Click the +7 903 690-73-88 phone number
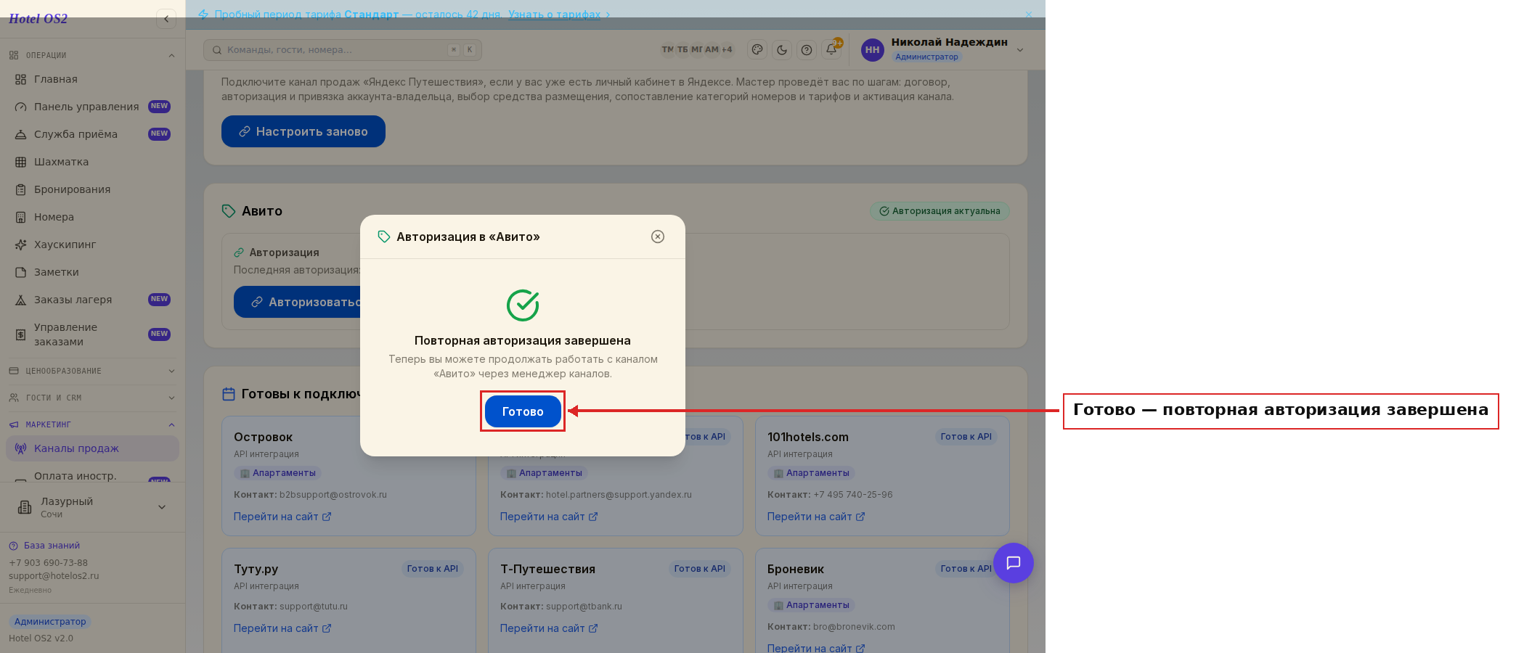 coord(48,563)
